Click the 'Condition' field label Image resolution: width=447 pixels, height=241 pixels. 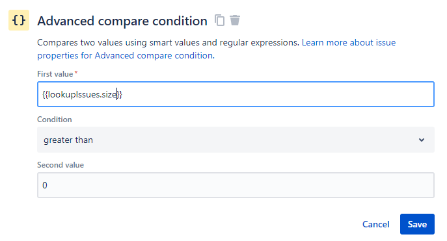click(55, 120)
